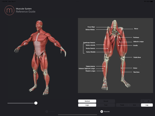Click the Iliacus label
The height and width of the screenshot is (116, 155).
click(136, 29)
